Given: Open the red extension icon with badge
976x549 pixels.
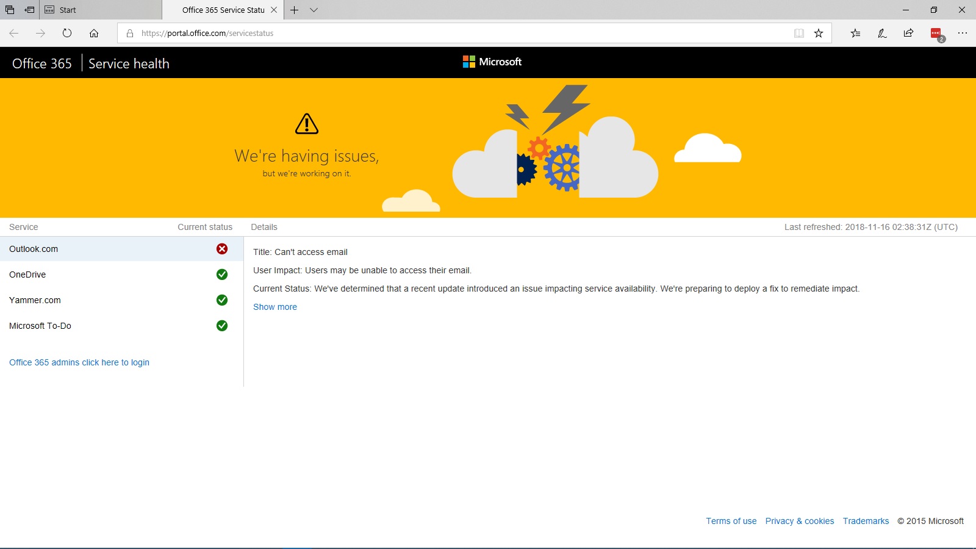Looking at the screenshot, I should pos(936,34).
